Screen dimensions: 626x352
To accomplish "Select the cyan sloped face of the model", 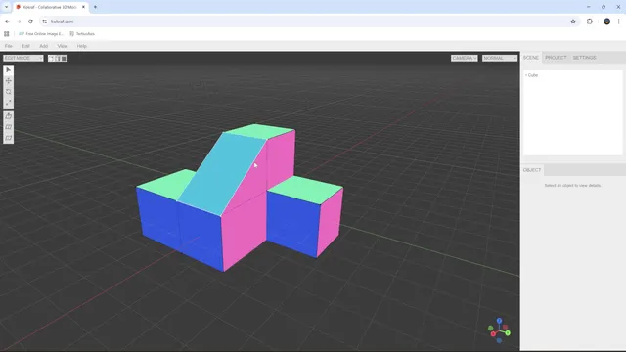I will coord(222,174).
